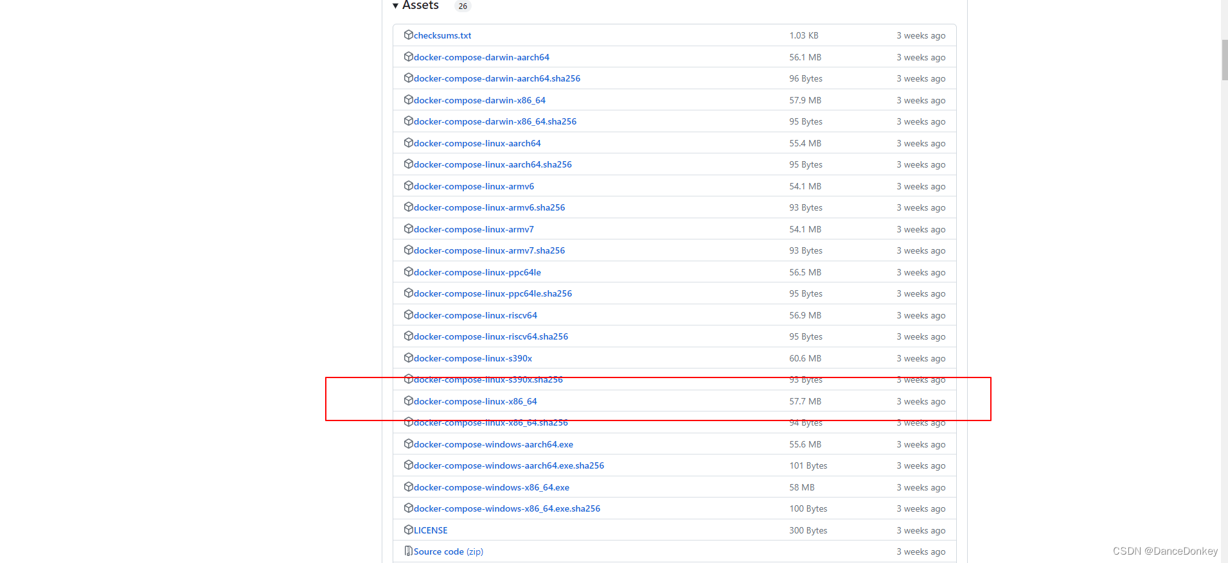
Task: Click package icon beside docker-compose-linux-armv7.sha256
Action: (408, 250)
